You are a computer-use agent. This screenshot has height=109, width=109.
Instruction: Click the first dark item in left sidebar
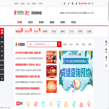[2, 37]
